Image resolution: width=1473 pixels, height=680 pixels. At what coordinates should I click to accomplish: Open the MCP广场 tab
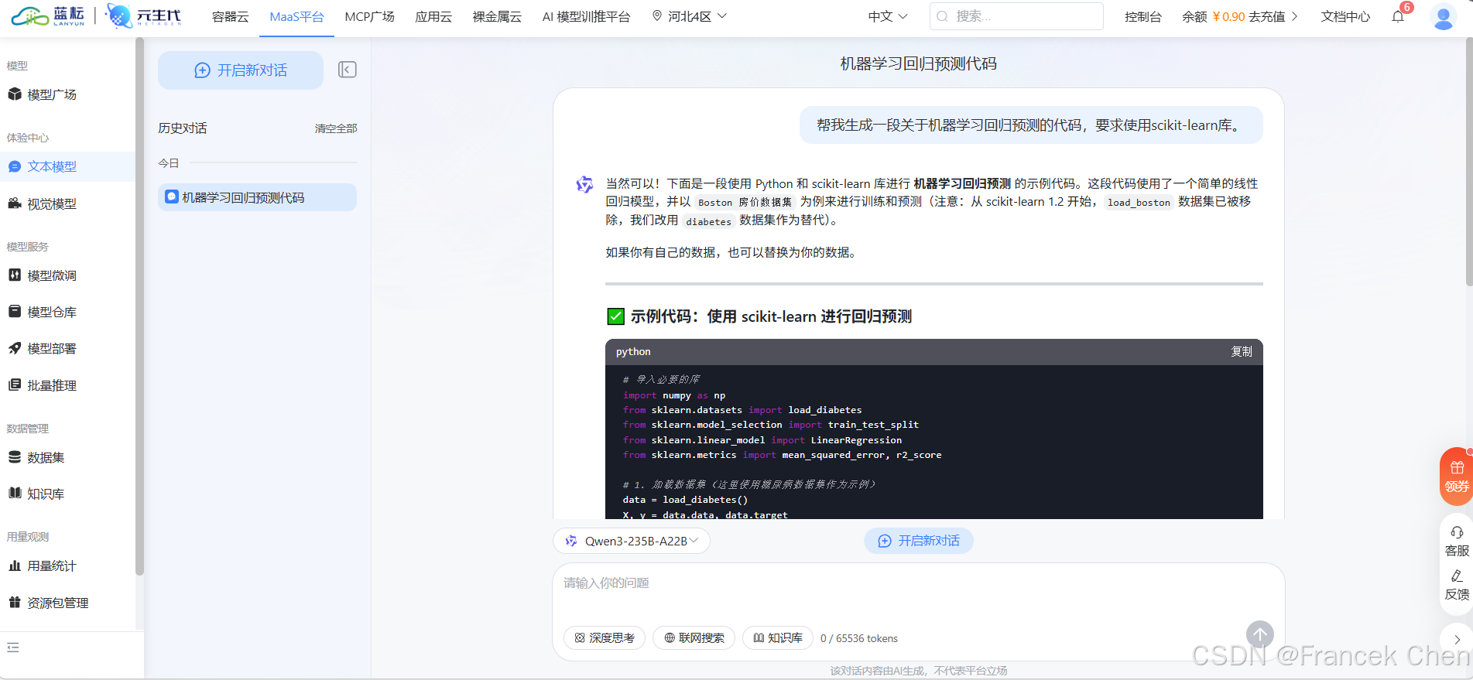[369, 16]
